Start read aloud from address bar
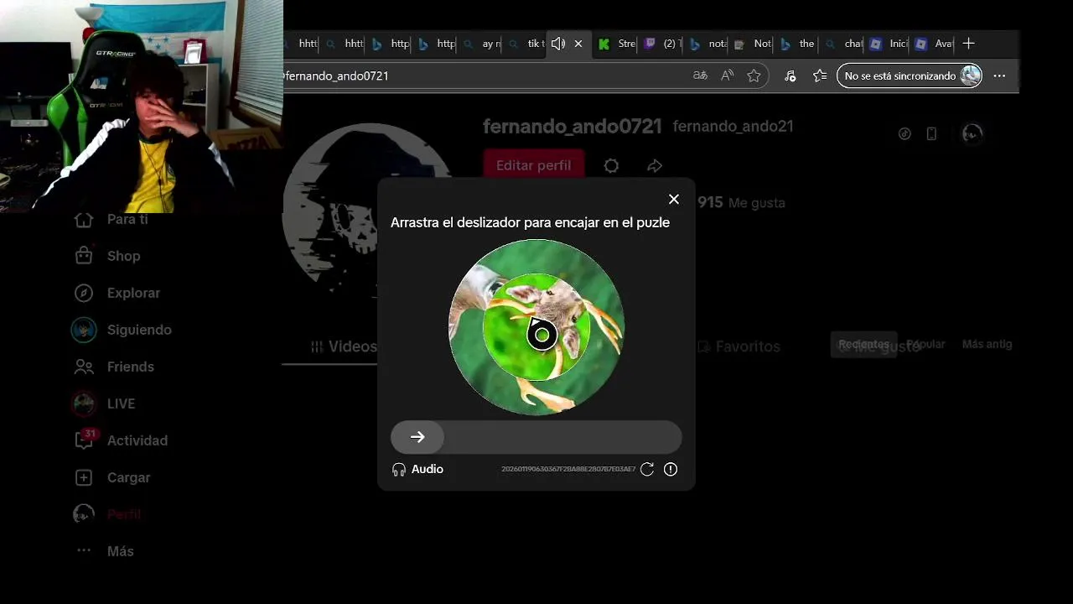 pos(727,75)
